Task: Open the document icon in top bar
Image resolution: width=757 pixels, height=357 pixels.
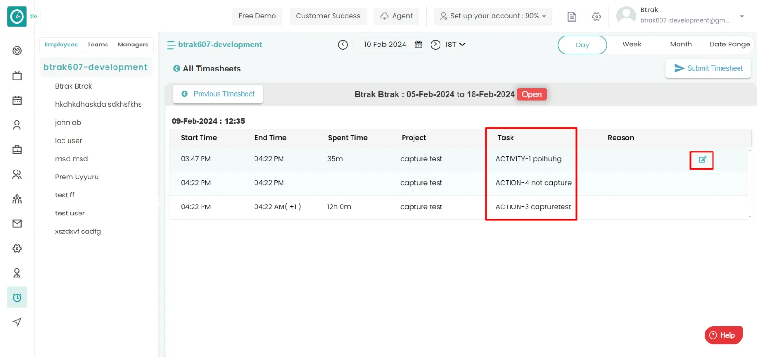Action: coord(572,17)
